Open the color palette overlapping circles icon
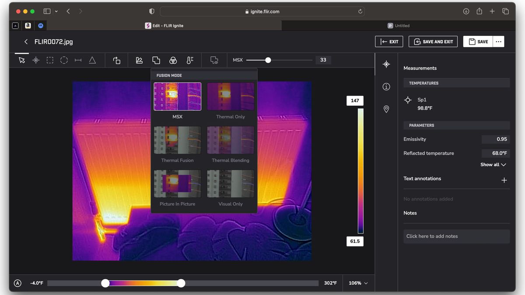This screenshot has width=525, height=295. click(x=173, y=60)
